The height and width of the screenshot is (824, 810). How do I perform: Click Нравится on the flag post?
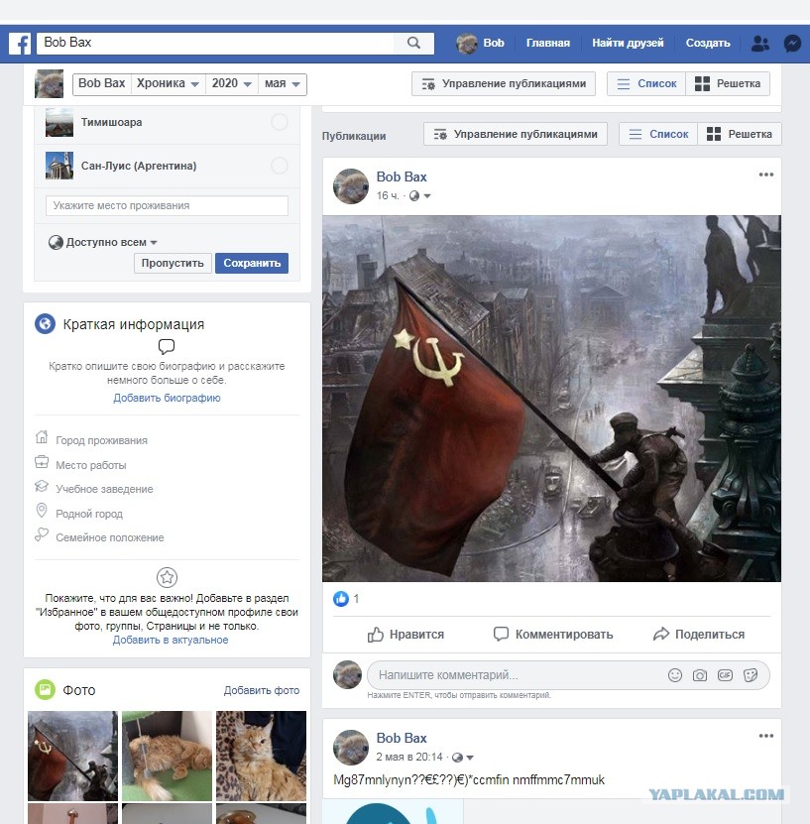click(x=405, y=635)
